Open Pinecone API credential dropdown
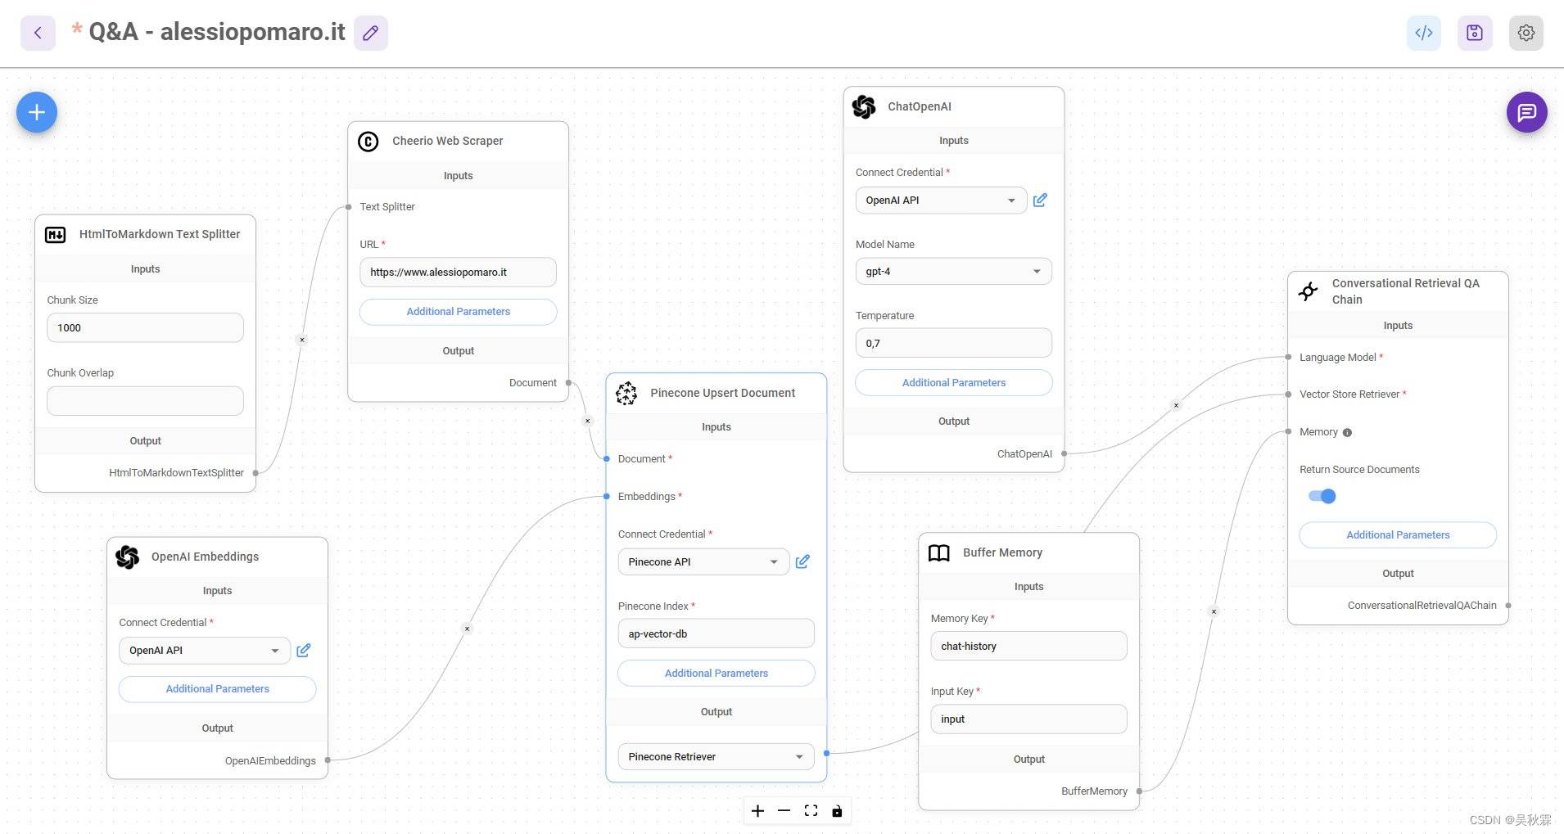The height and width of the screenshot is (834, 1564). coord(703,561)
